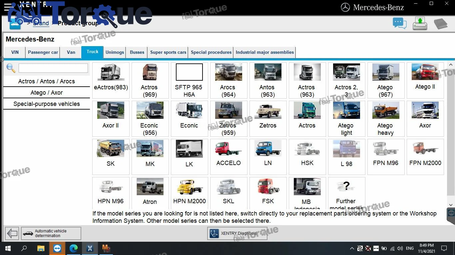
Task: Open the volume control in tray
Action: (400, 248)
